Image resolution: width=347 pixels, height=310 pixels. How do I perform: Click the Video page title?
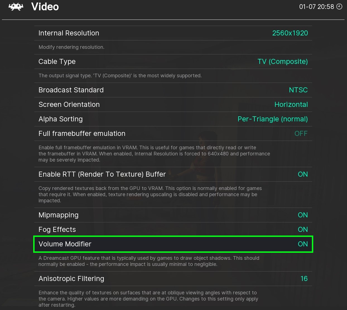click(x=45, y=7)
